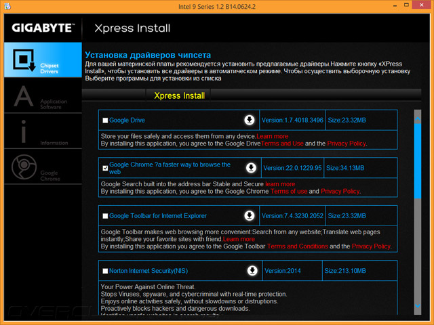Check the Norton Internet Security(NIS) checkbox
434x325 pixels.
pos(105,271)
